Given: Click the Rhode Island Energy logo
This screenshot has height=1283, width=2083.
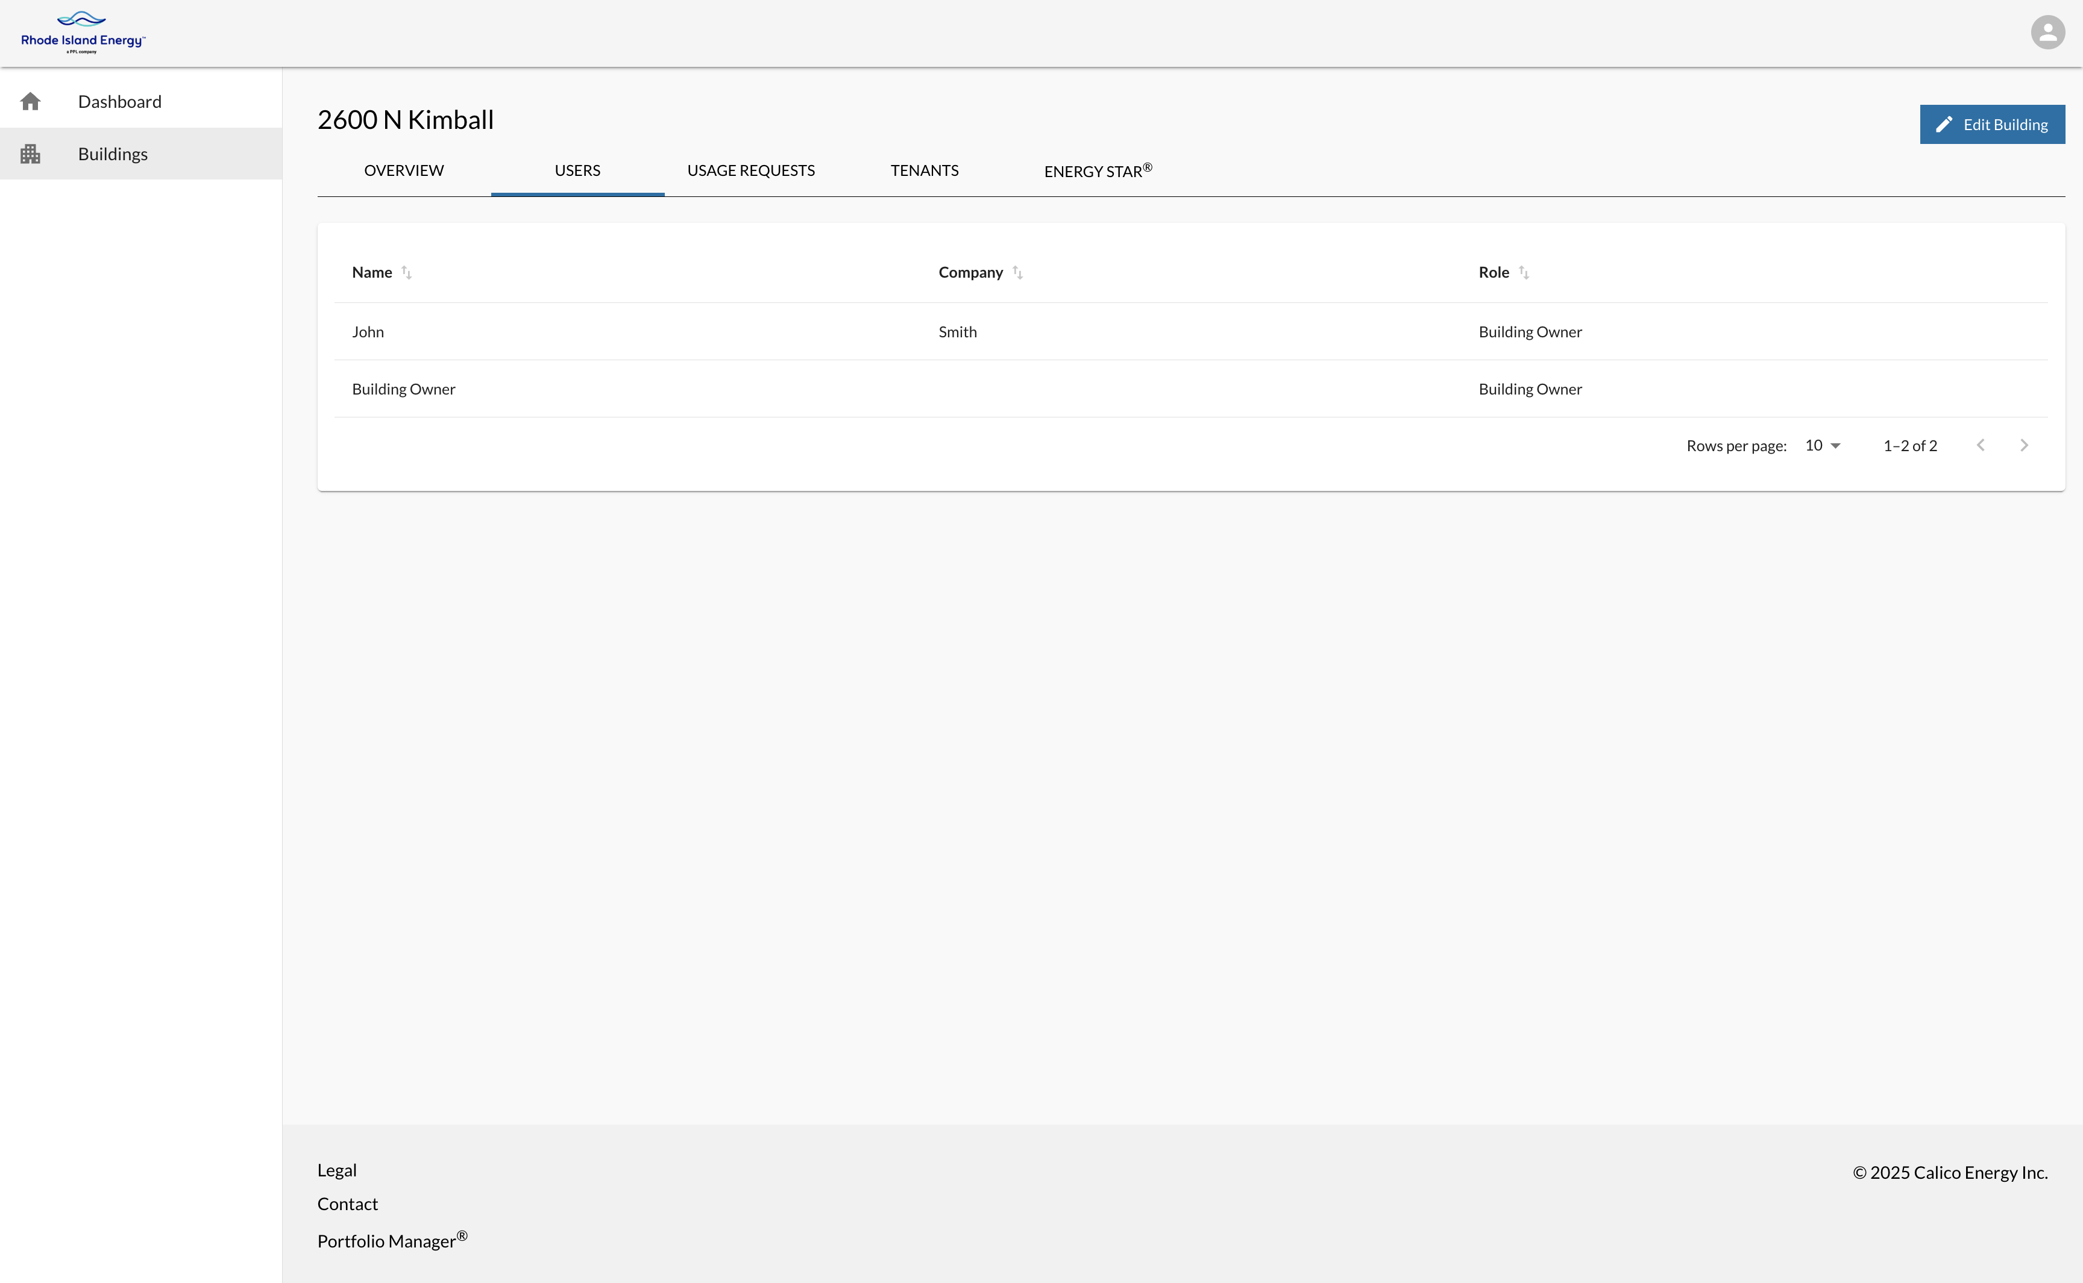Looking at the screenshot, I should 83,33.
